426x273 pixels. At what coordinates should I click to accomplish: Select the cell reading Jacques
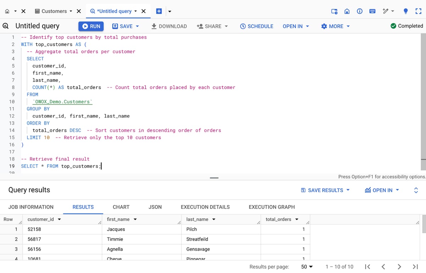pyautogui.click(x=142, y=229)
